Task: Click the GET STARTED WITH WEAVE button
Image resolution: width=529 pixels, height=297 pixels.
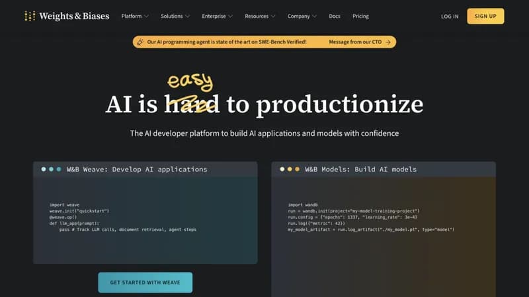Action: 145,282
